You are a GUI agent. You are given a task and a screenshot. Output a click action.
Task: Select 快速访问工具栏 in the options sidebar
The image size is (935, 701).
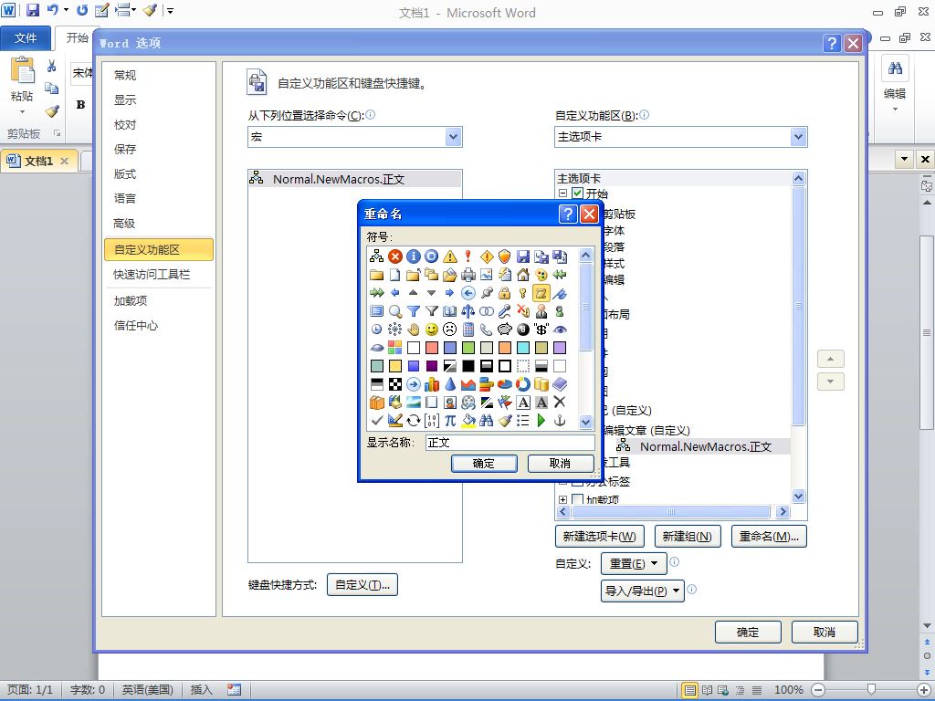coord(152,274)
